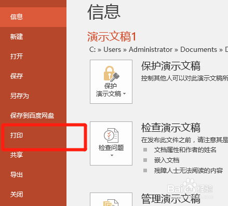Screen dimensions: 228x206
Task: Click the 保护演示文稿 heading
Action: (x=171, y=66)
